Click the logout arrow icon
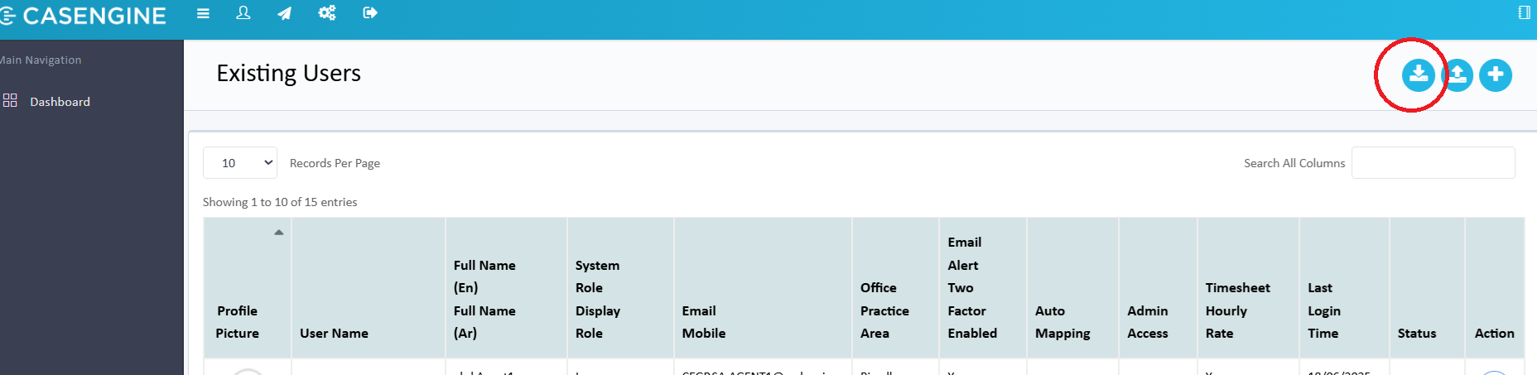 pyautogui.click(x=370, y=12)
